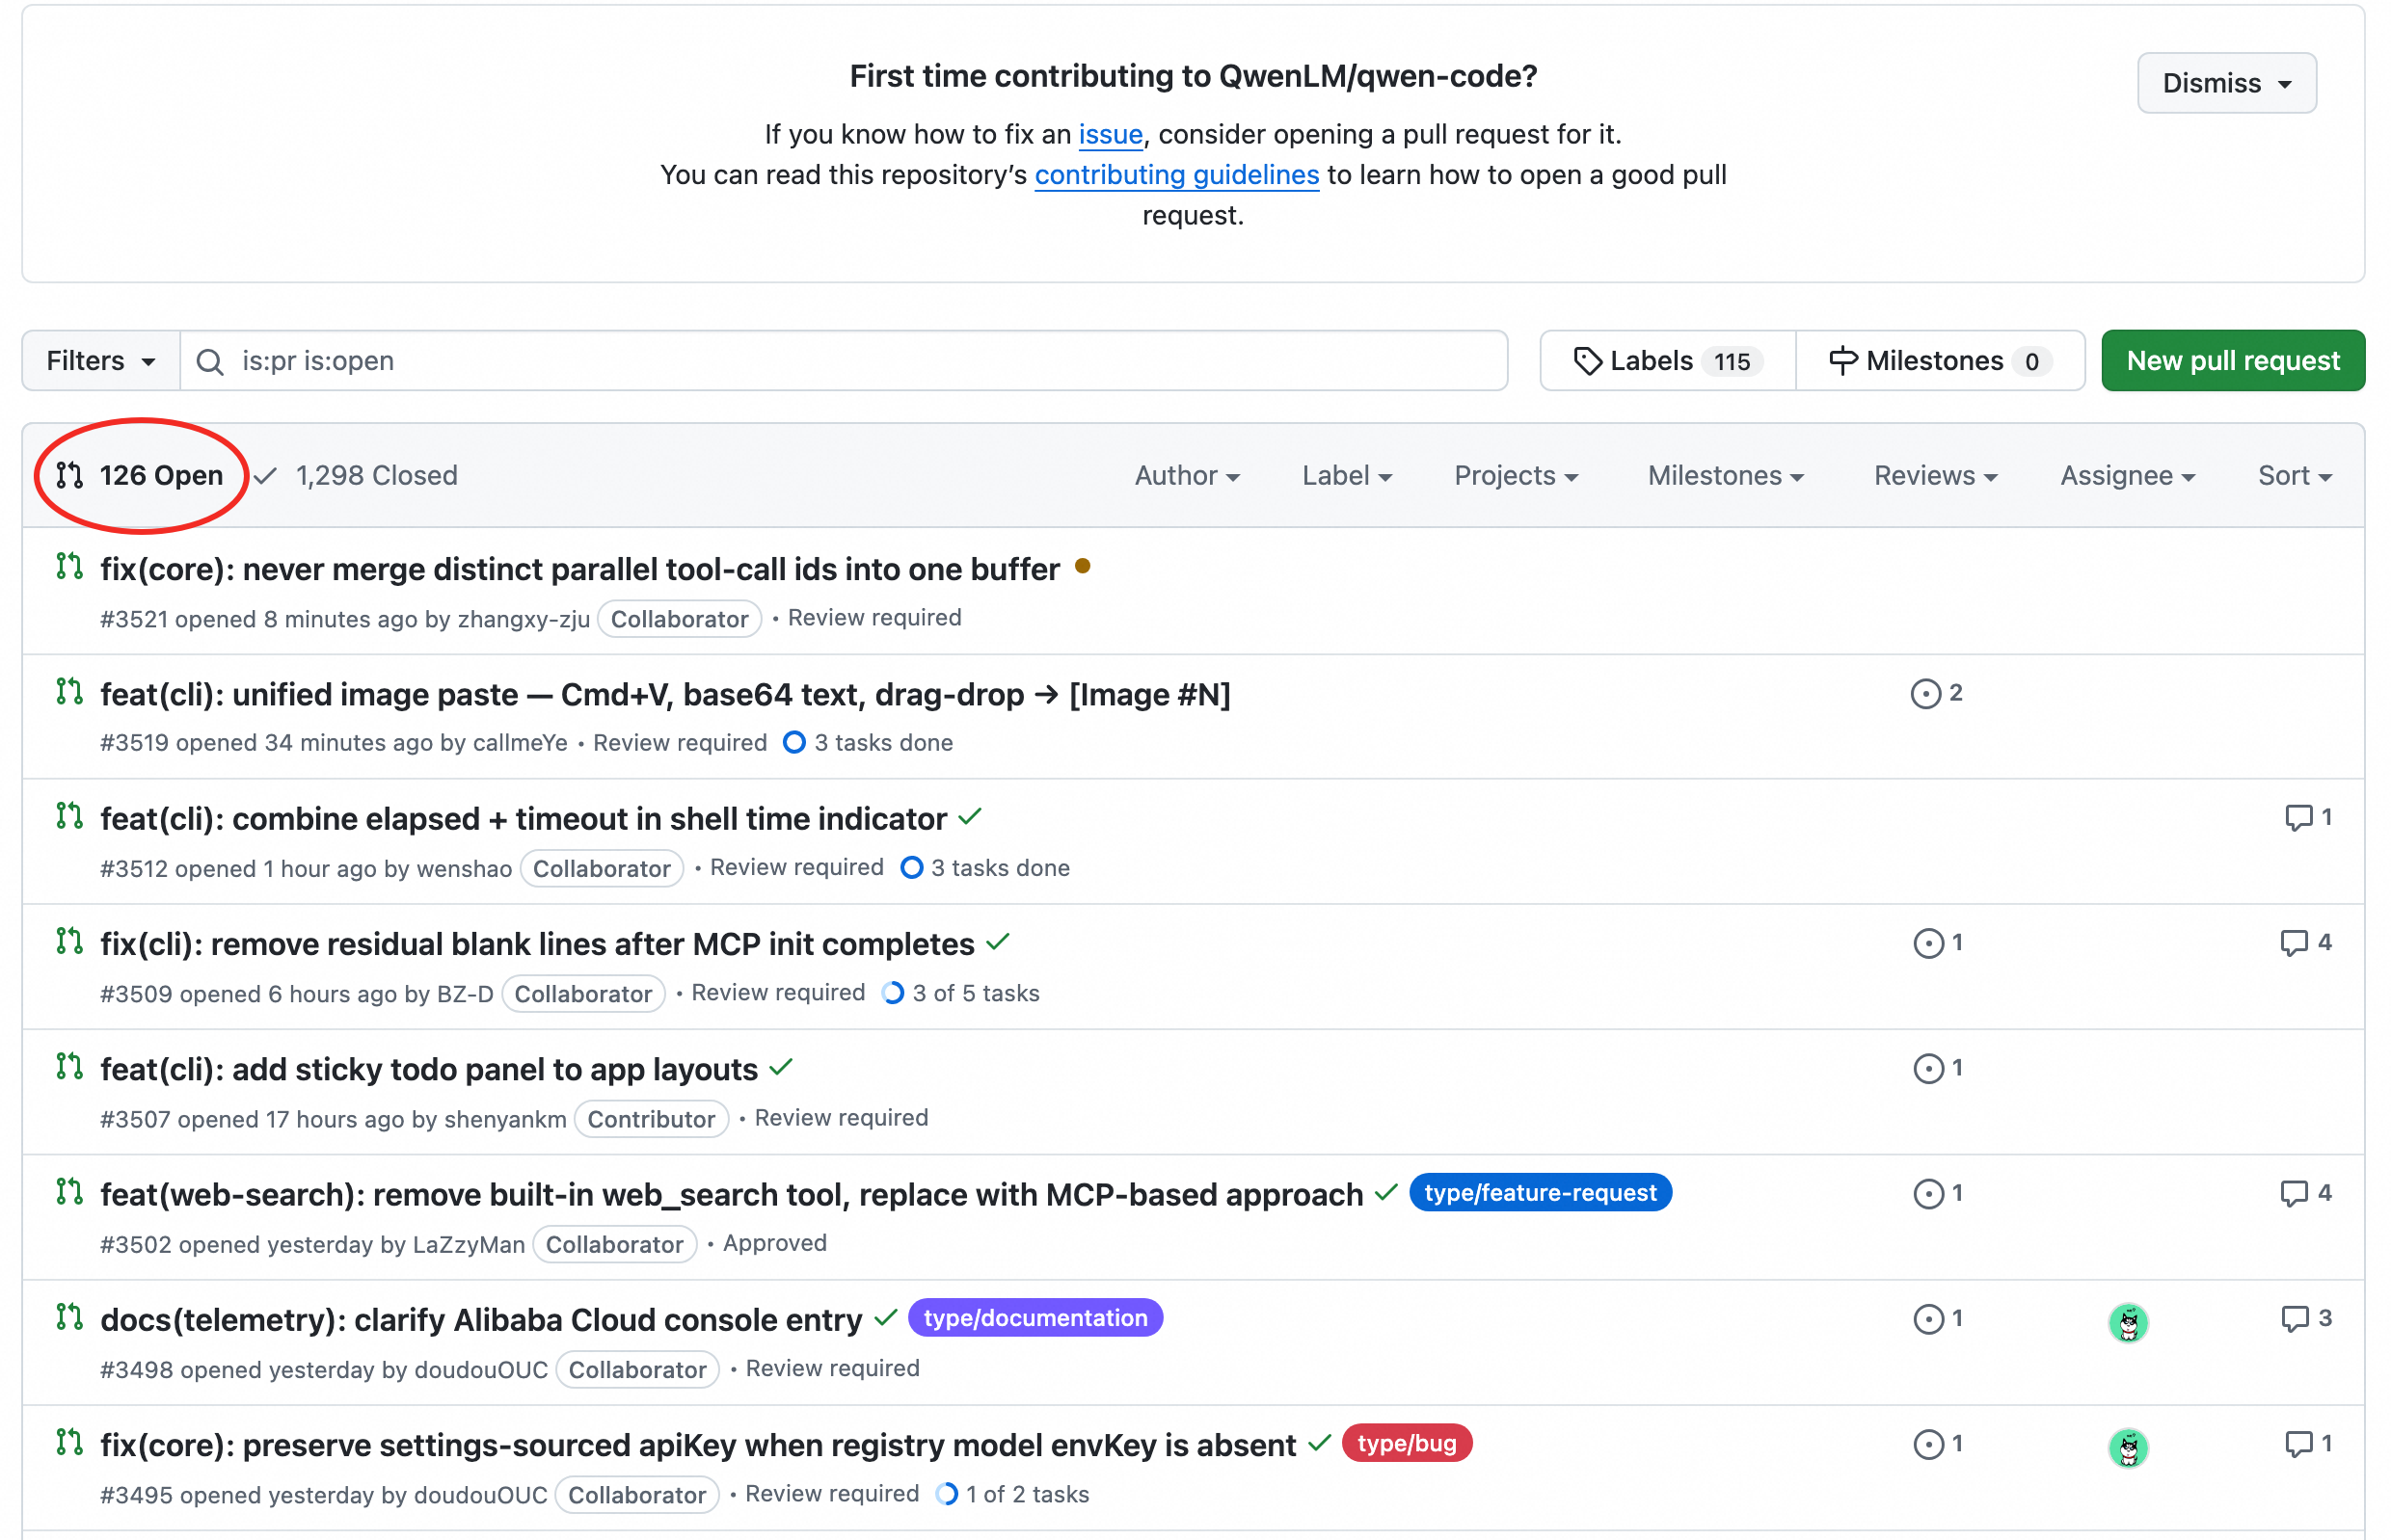The height and width of the screenshot is (1540, 2391).
Task: Open the Filters menu
Action: point(99,360)
